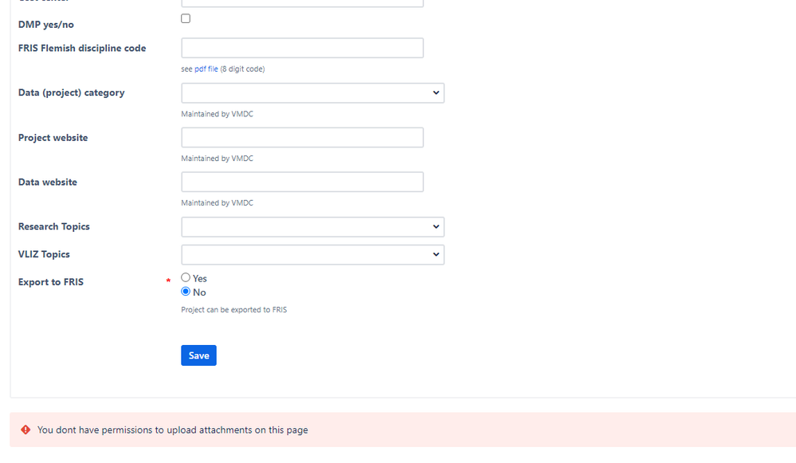Screen dimensions: 796x463
Task: Open the Data (project) category dropdown
Action: click(x=312, y=93)
